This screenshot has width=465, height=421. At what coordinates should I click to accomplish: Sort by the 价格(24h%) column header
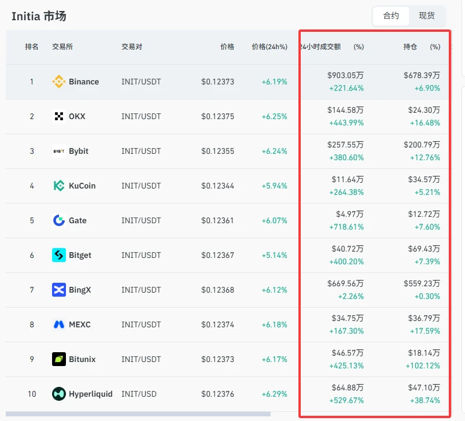click(270, 46)
